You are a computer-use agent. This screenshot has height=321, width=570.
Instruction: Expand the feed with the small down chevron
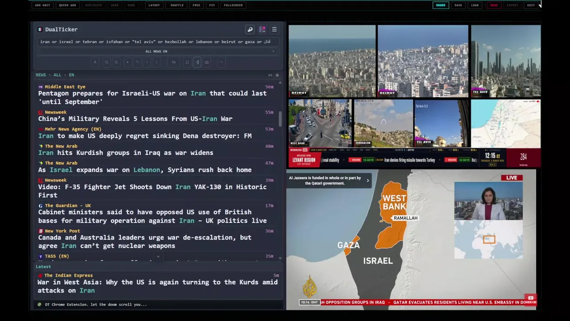point(158,257)
